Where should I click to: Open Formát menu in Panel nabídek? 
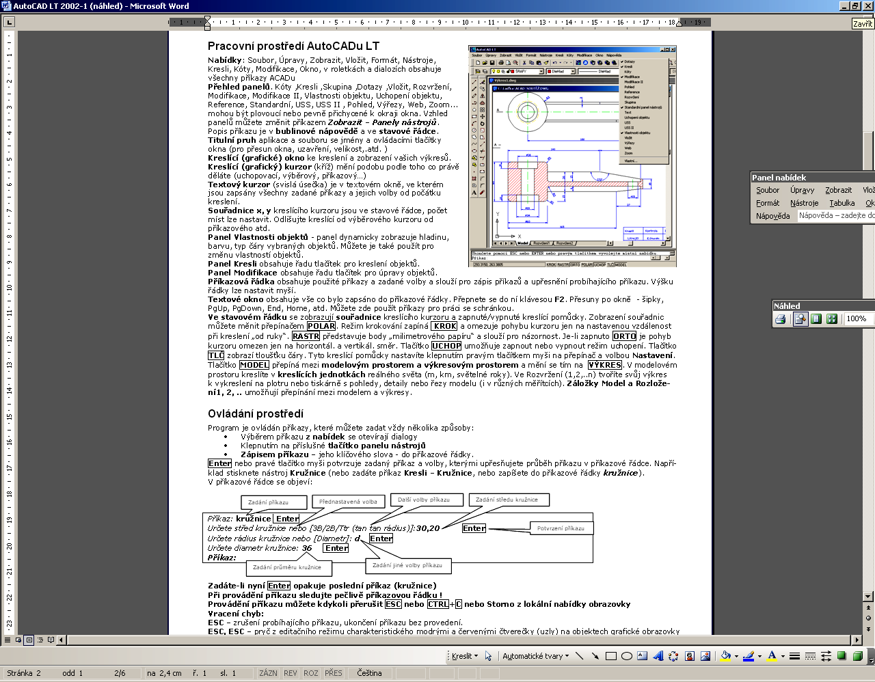(768, 203)
